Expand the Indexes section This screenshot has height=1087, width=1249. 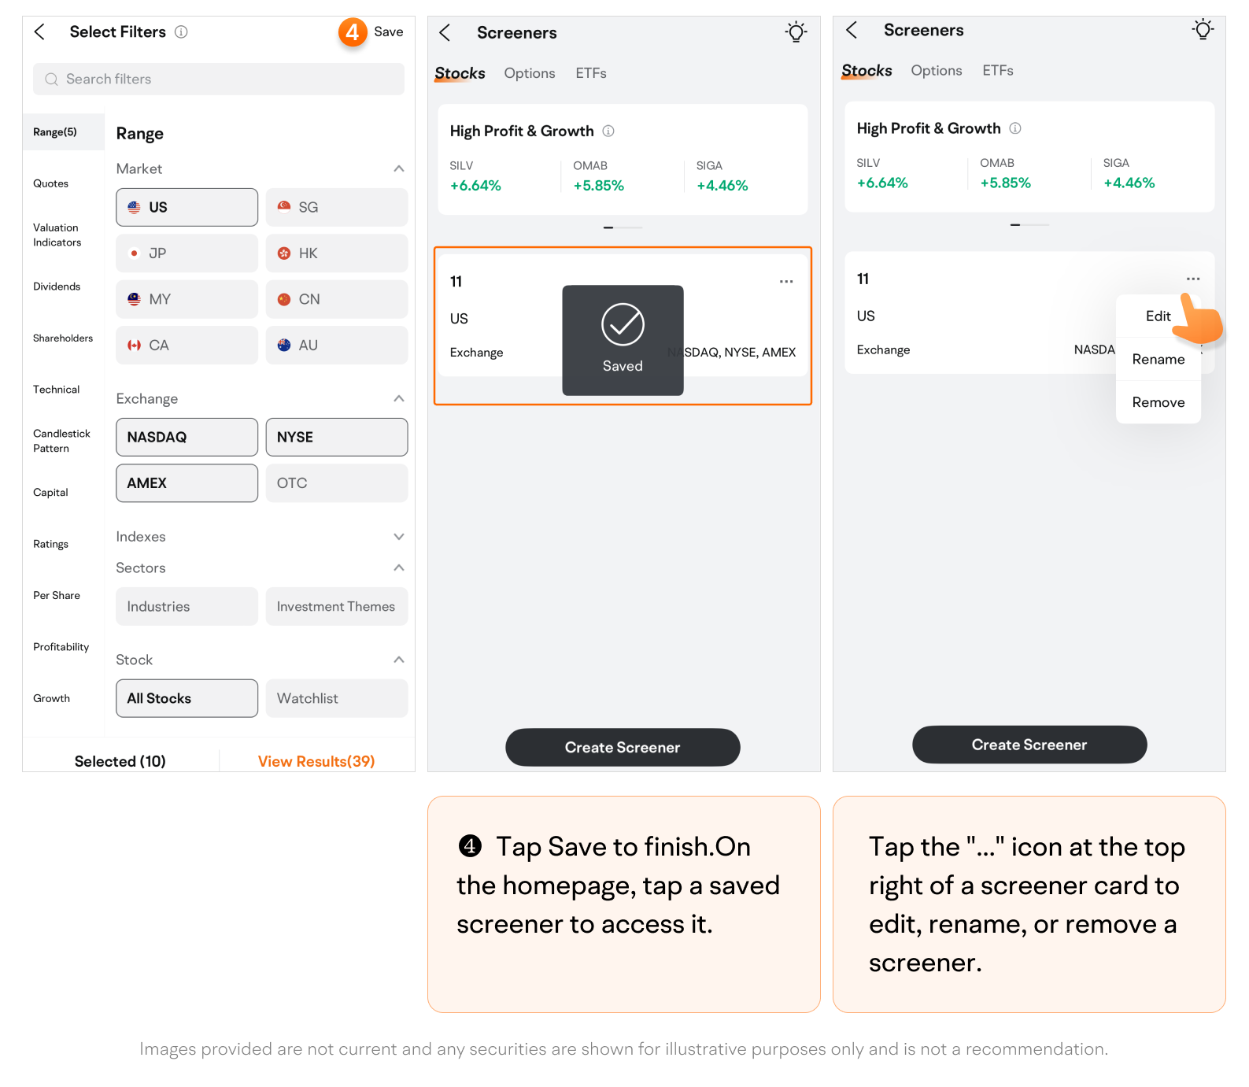point(398,537)
